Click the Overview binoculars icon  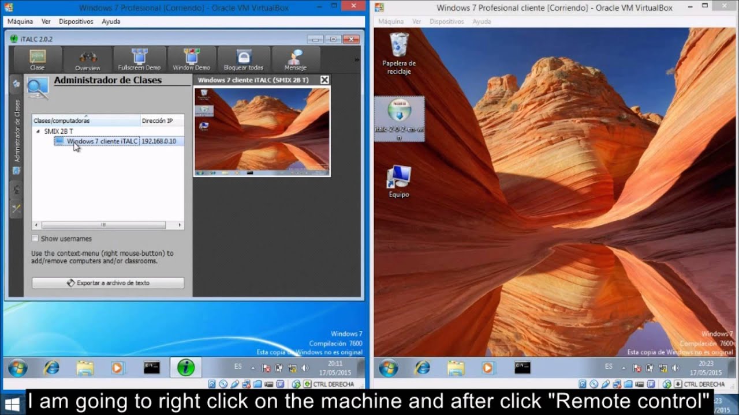click(88, 56)
